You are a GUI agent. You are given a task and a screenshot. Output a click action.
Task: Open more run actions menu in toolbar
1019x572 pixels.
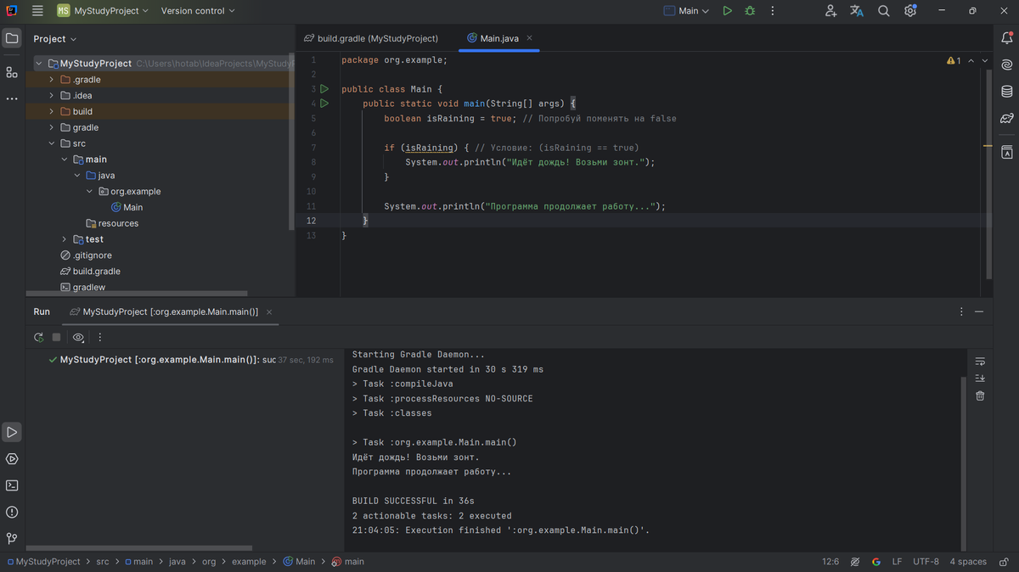pos(773,11)
